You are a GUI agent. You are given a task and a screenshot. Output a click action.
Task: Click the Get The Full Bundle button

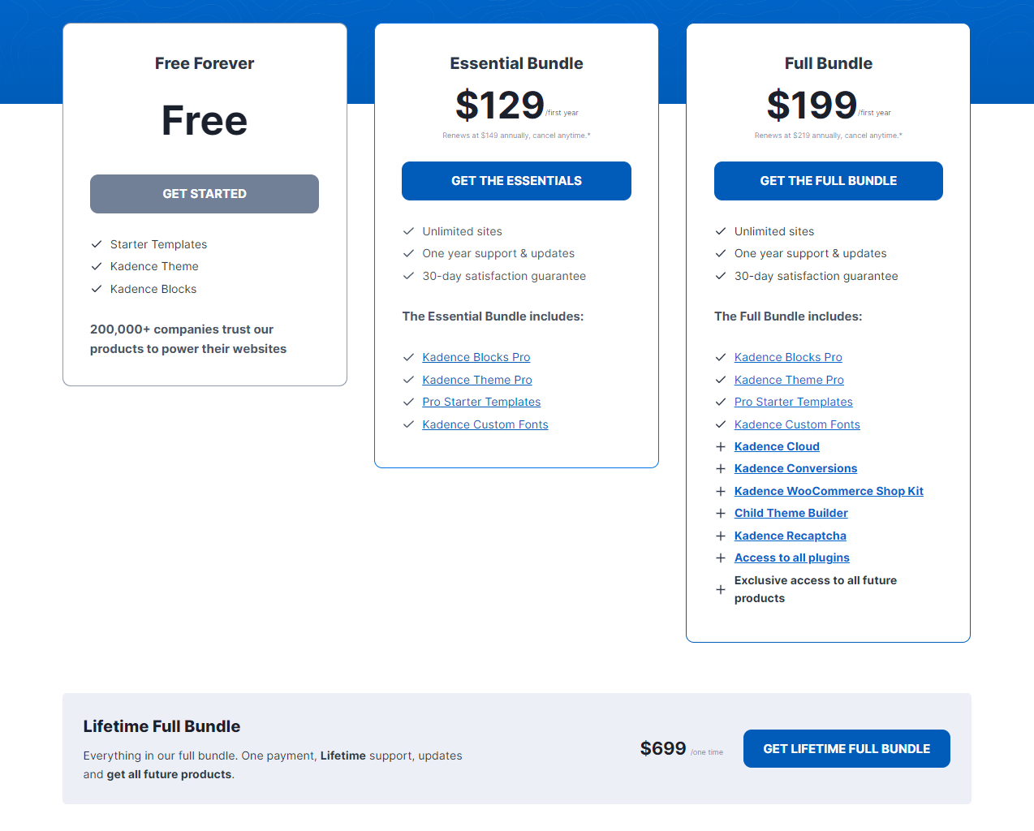point(828,181)
